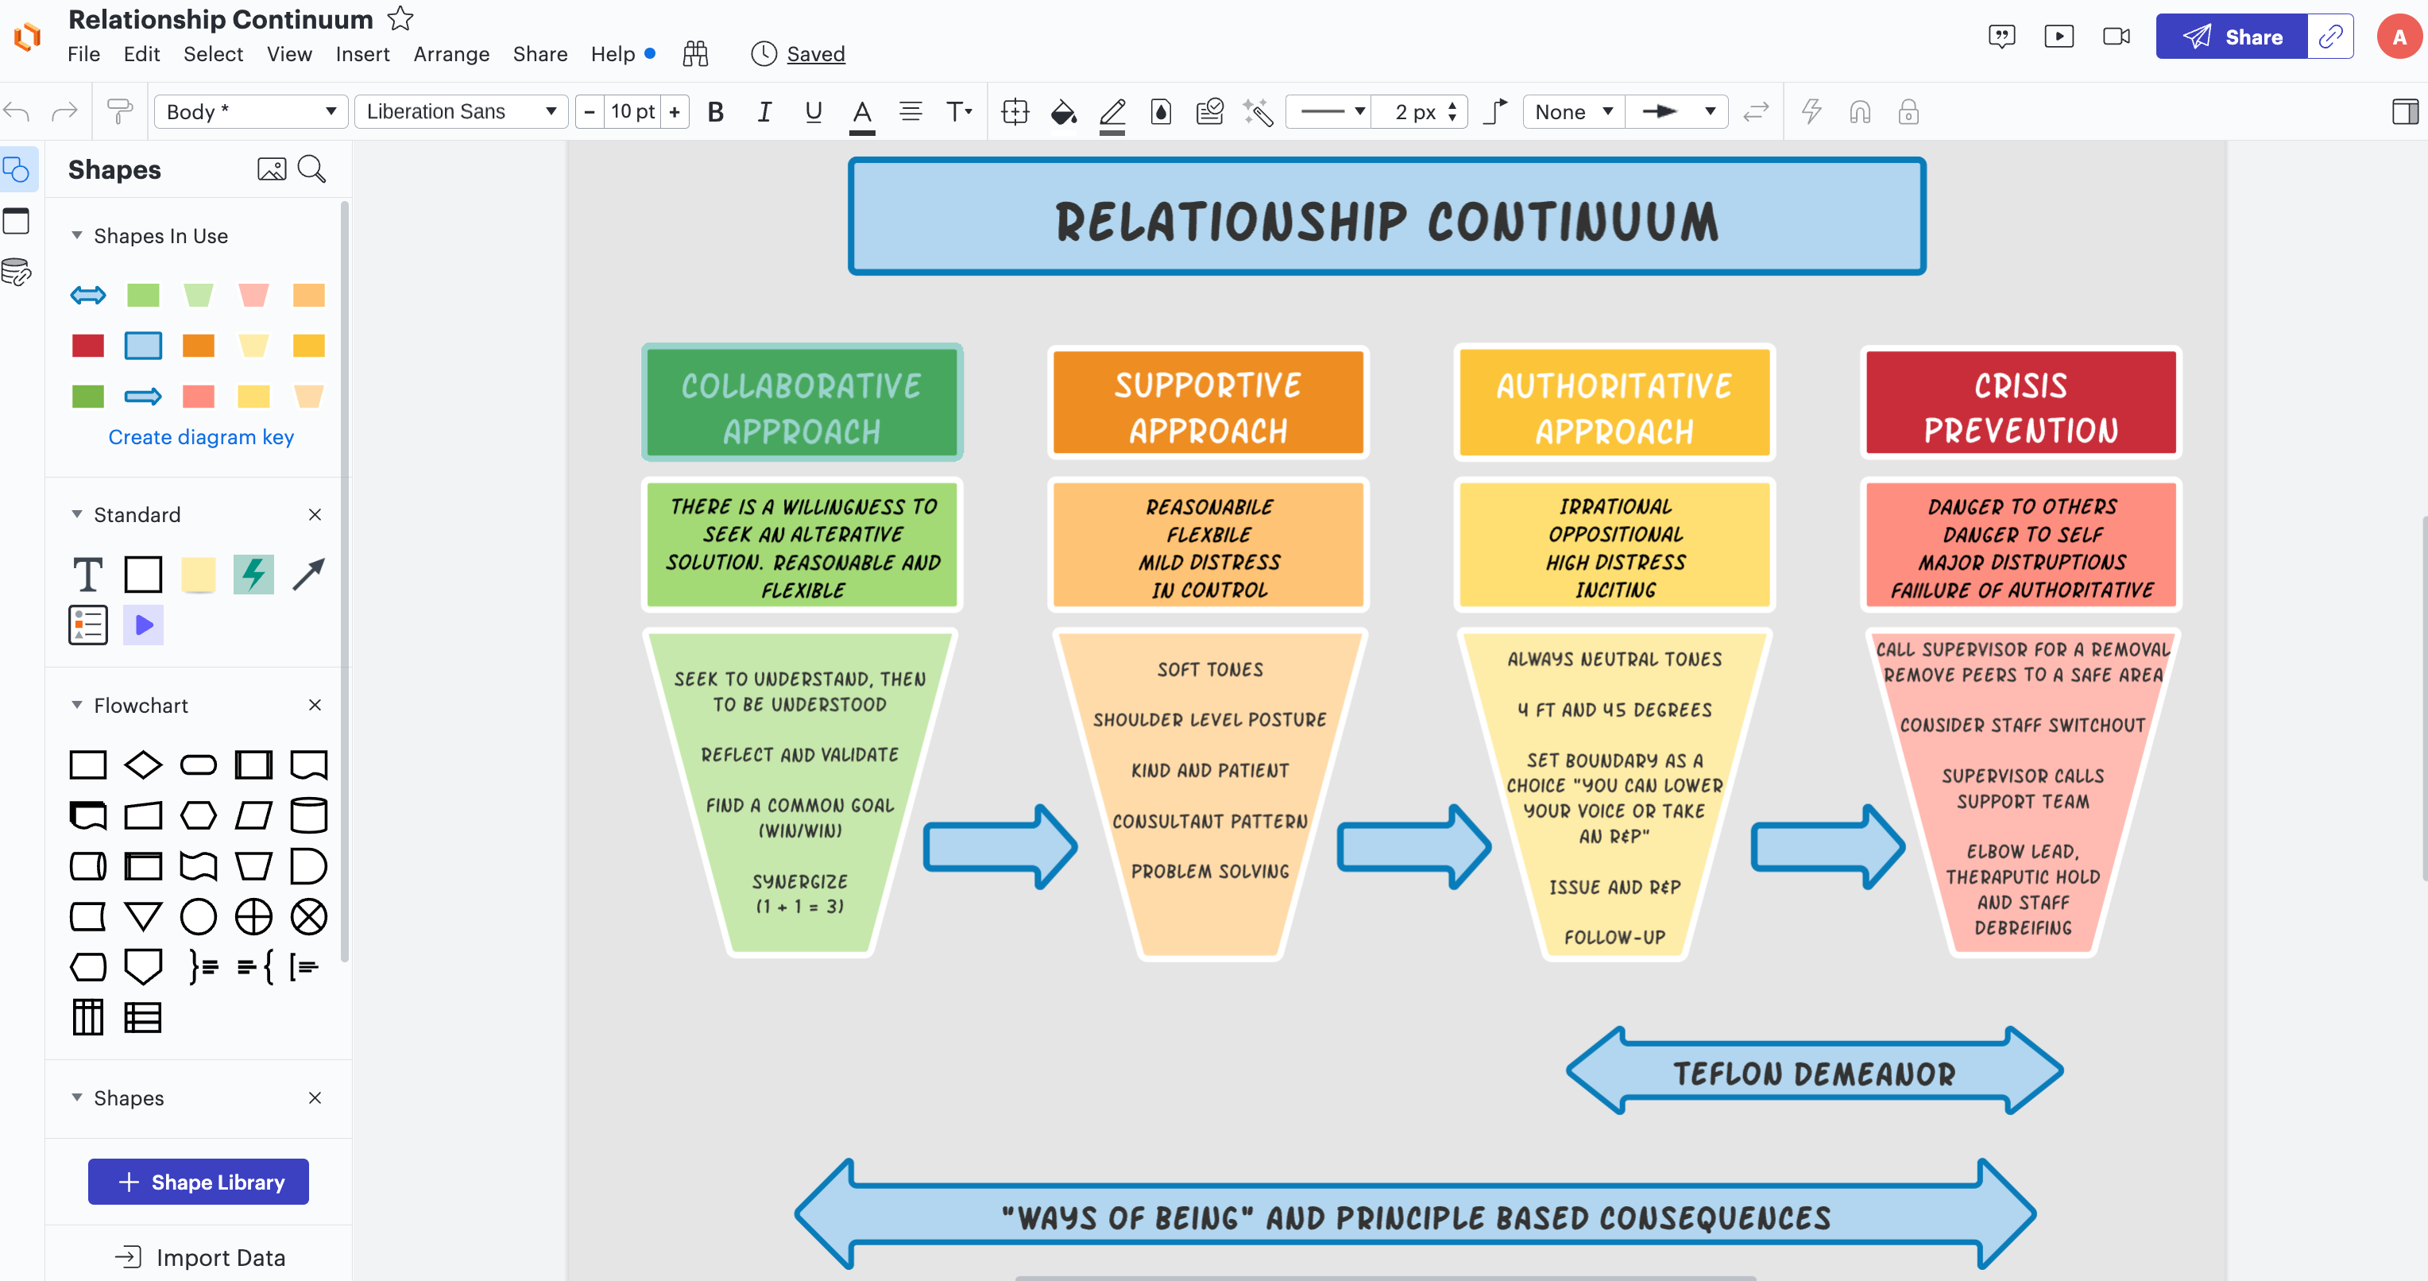Open the data linking sidebar icon
The width and height of the screenshot is (2428, 1281).
coord(17,273)
